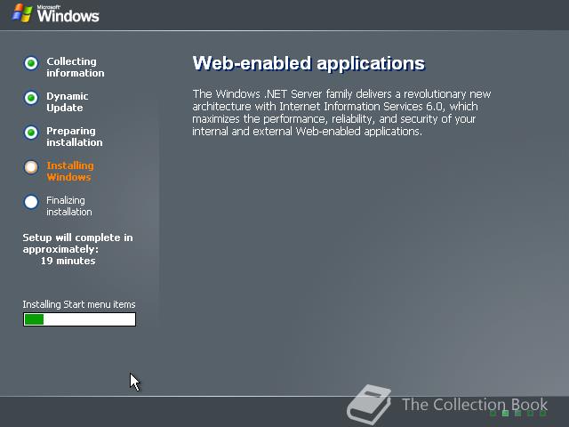Click the green installation progress bar
This screenshot has width=569, height=427.
coord(79,319)
